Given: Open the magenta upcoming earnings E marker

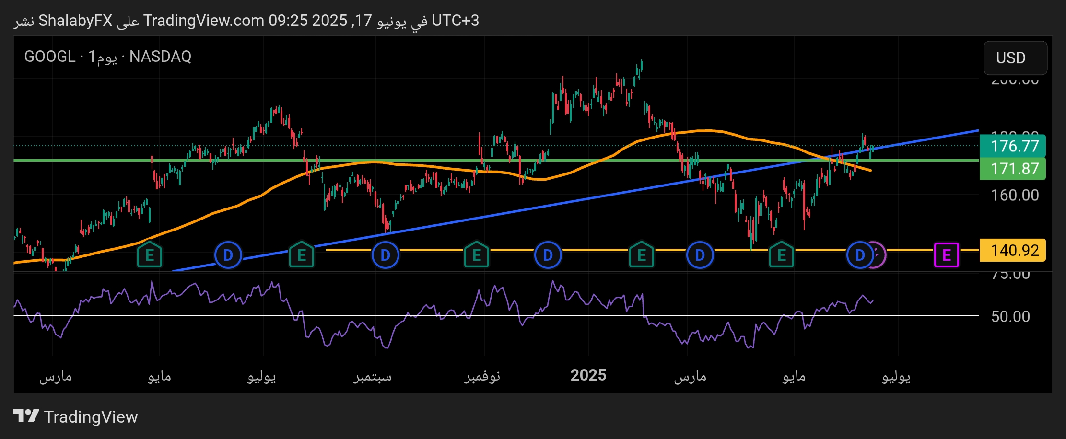Looking at the screenshot, I should click(946, 255).
